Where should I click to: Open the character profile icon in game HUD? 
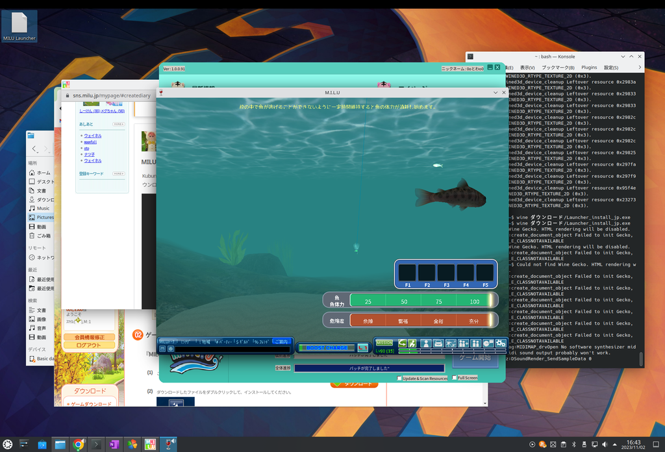(x=426, y=343)
